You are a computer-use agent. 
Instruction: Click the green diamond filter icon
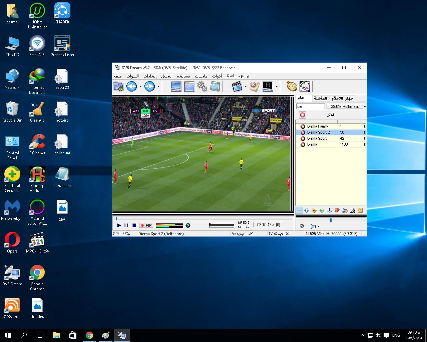pyautogui.click(x=322, y=210)
